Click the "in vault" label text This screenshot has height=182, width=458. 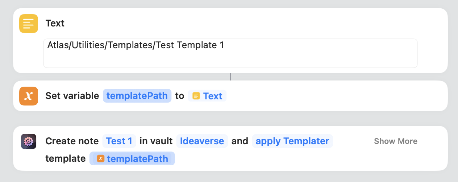(156, 141)
